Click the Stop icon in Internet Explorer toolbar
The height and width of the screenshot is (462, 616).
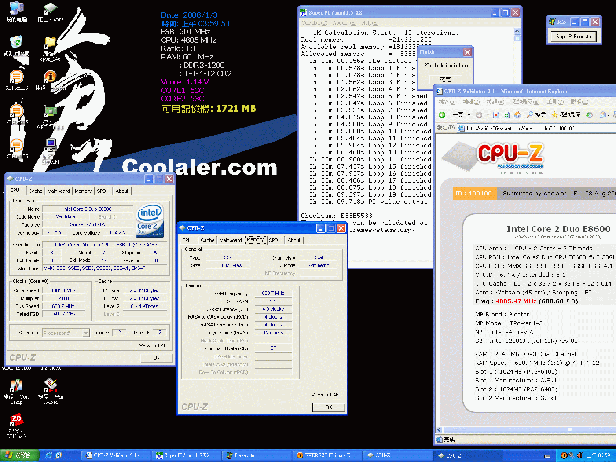(496, 115)
